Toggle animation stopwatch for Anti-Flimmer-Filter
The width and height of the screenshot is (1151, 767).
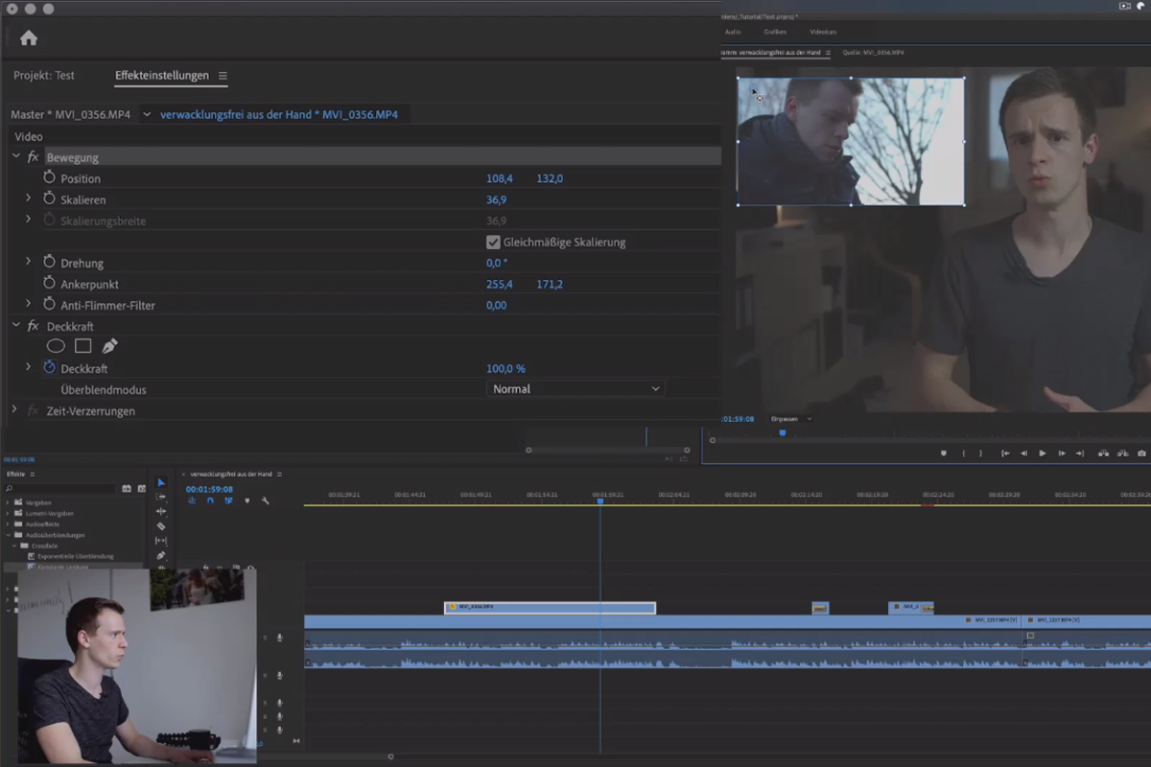50,305
